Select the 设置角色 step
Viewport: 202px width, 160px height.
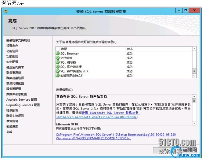pyautogui.click(x=12, y=46)
